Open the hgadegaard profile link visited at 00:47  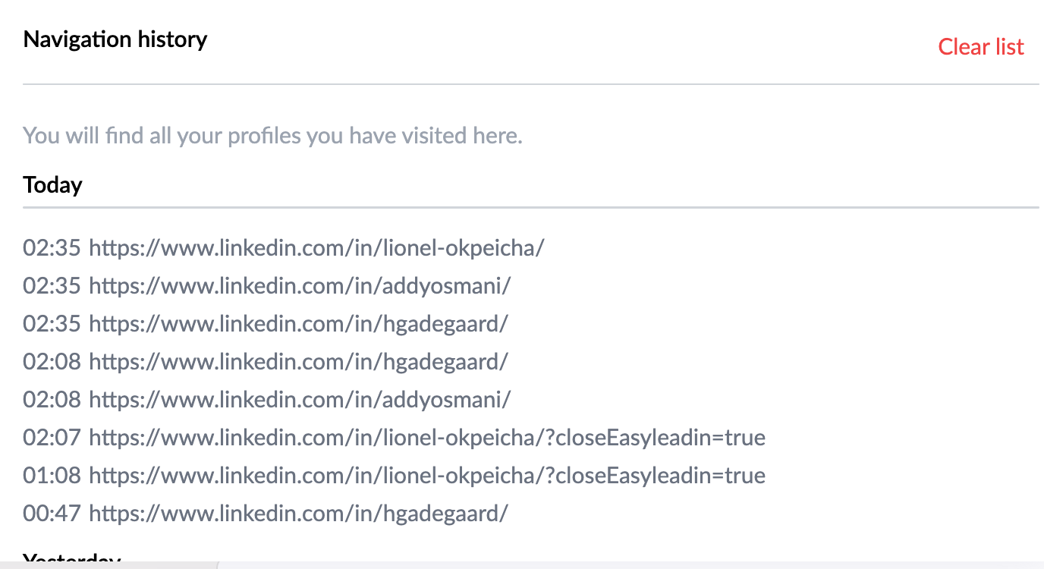[x=298, y=513]
